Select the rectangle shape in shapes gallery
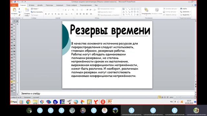This screenshot has height=116, width=207. [132, 9]
